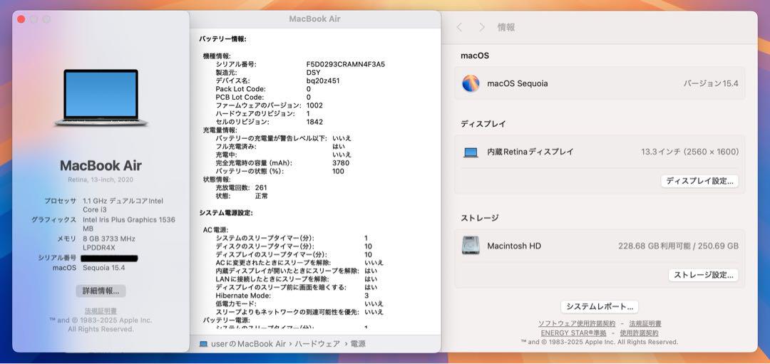Open 使用許諾契約 link
The image size is (770, 364).
tap(639, 333)
